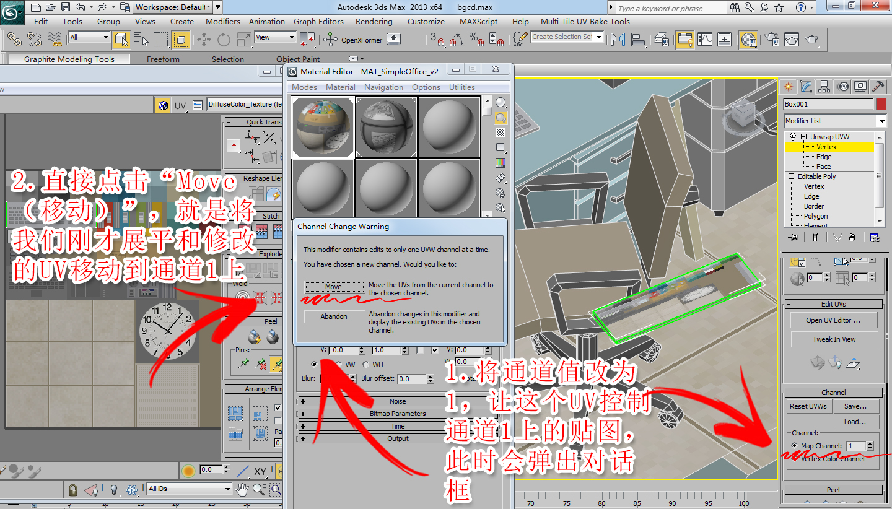Toggle the Angle Snap icon

click(x=457, y=40)
